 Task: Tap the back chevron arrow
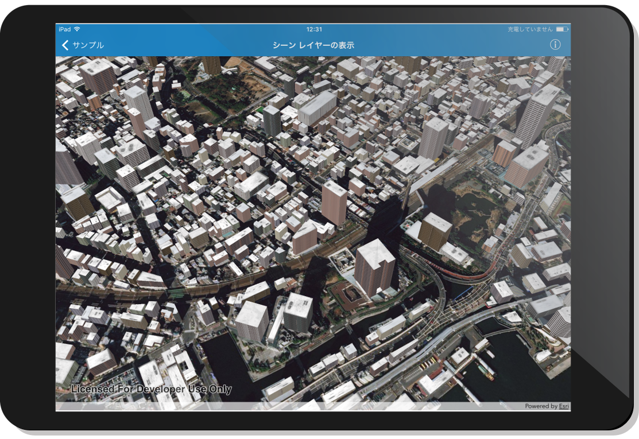(65, 45)
